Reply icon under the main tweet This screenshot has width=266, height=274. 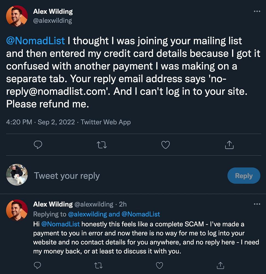(38, 145)
